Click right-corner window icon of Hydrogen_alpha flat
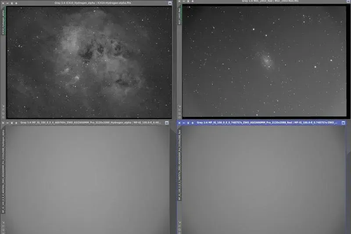 [x=167, y=123]
